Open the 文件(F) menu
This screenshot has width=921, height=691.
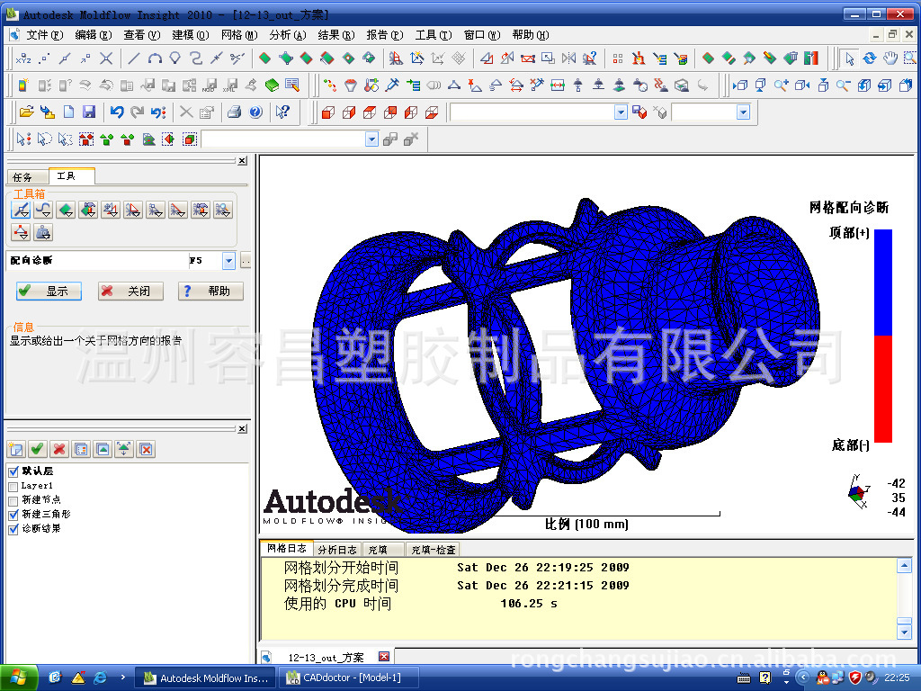coord(45,35)
